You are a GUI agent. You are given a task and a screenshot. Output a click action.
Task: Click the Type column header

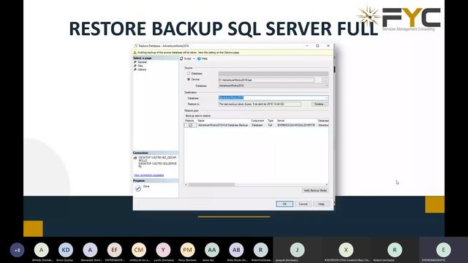[271, 121]
